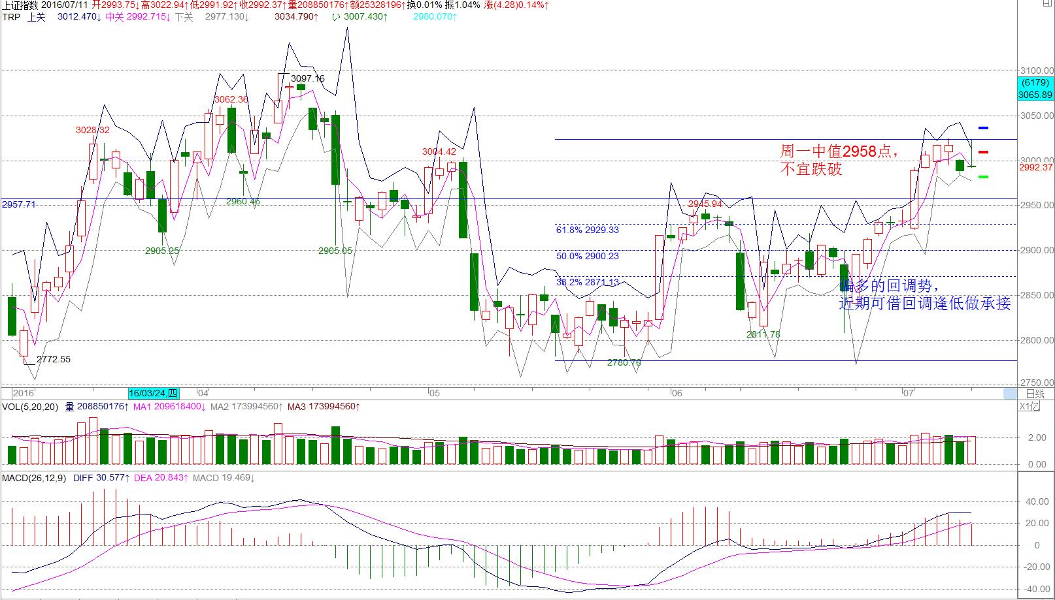Open the 日线 period selector
The height and width of the screenshot is (600, 1055).
1035,394
